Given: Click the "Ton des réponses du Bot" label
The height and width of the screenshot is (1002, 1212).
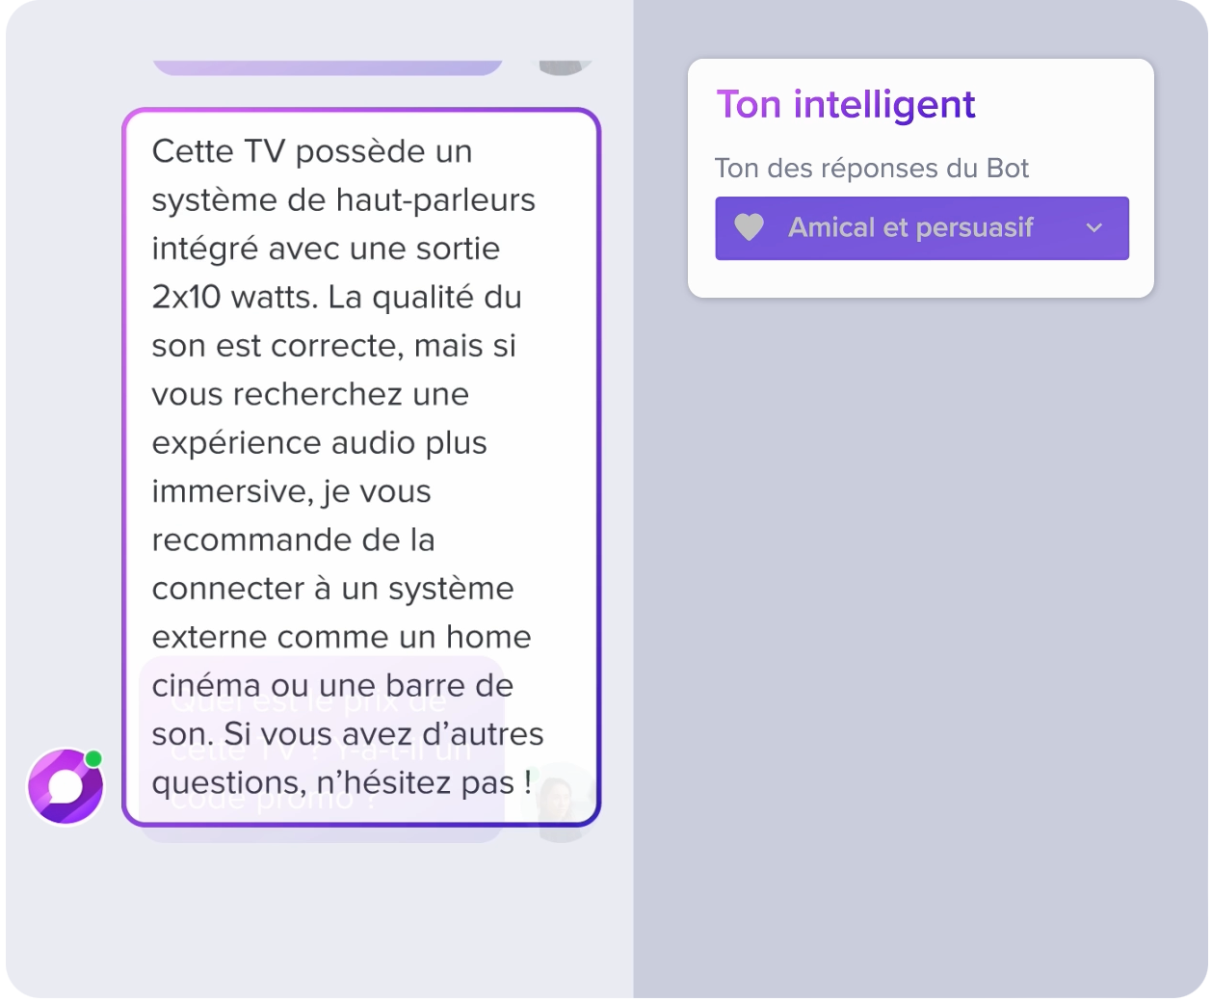Looking at the screenshot, I should 872,168.
